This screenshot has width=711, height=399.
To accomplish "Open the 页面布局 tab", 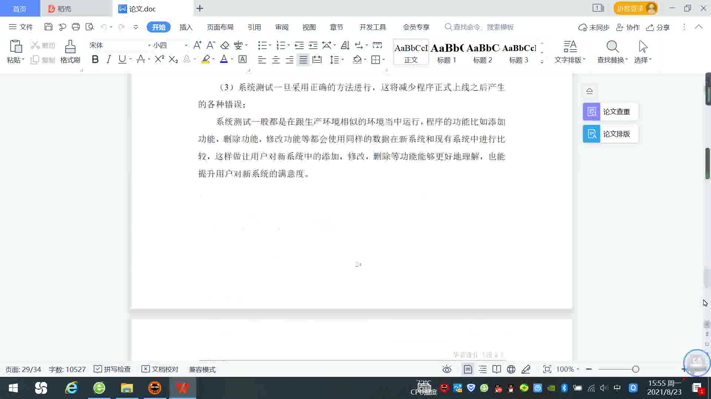I will 220,27.
